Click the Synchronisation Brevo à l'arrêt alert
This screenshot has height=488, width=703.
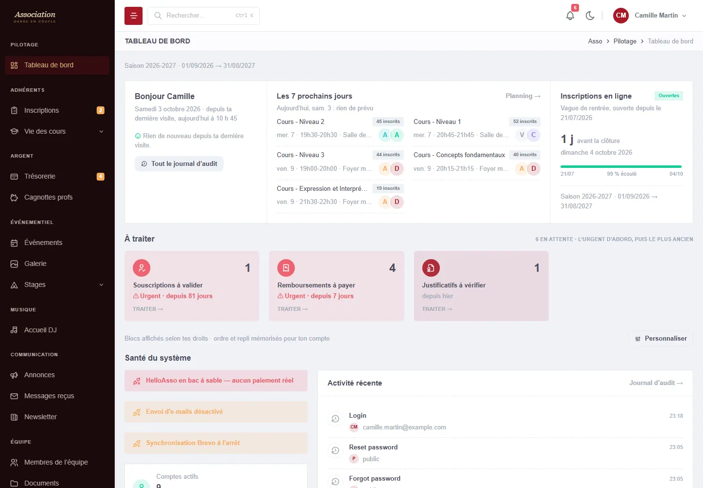216,443
